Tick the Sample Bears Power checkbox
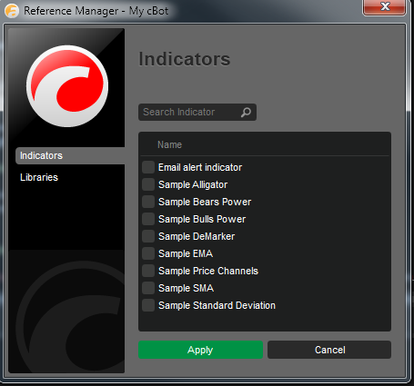The height and width of the screenshot is (386, 414). (148, 202)
